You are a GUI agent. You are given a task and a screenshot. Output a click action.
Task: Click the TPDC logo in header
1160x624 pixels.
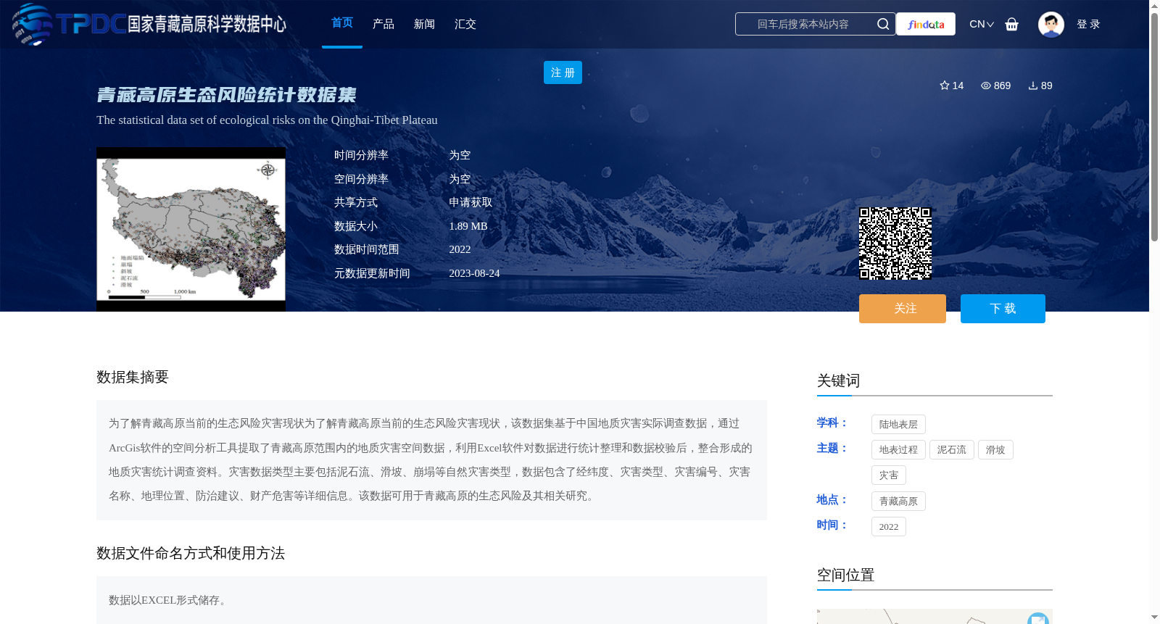[149, 24]
